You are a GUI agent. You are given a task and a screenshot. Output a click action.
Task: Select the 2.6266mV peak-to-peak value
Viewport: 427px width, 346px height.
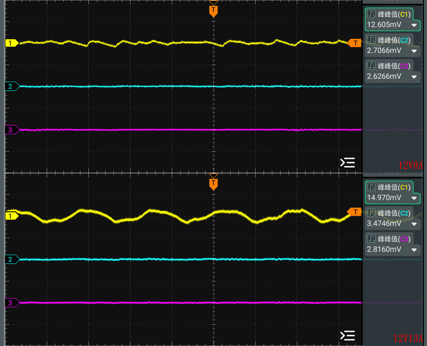pos(384,76)
